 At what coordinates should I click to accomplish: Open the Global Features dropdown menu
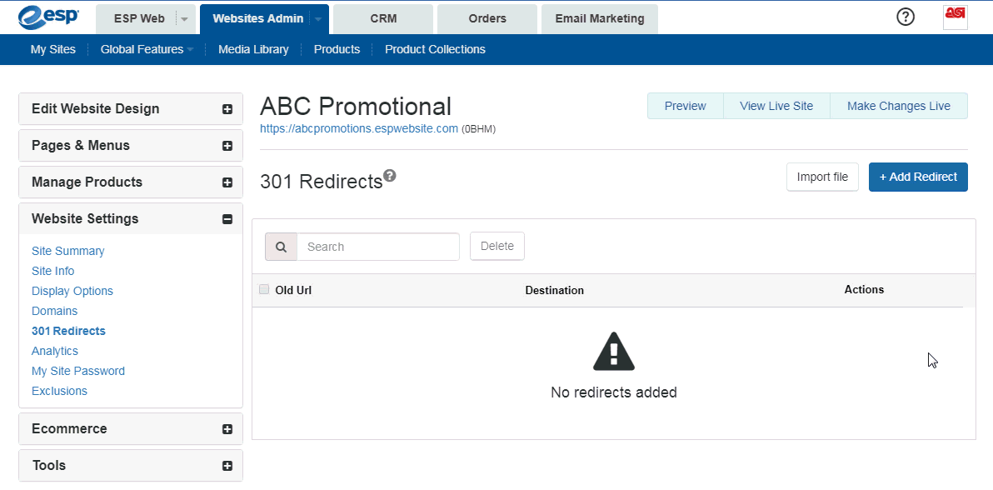click(147, 49)
